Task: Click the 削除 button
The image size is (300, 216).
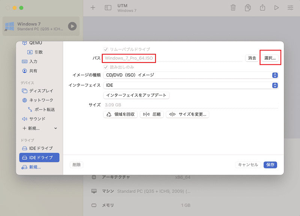Action: click(x=76, y=165)
